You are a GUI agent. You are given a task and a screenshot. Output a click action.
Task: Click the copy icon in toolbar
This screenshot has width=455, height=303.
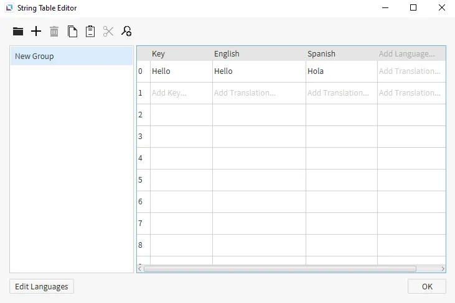point(72,32)
